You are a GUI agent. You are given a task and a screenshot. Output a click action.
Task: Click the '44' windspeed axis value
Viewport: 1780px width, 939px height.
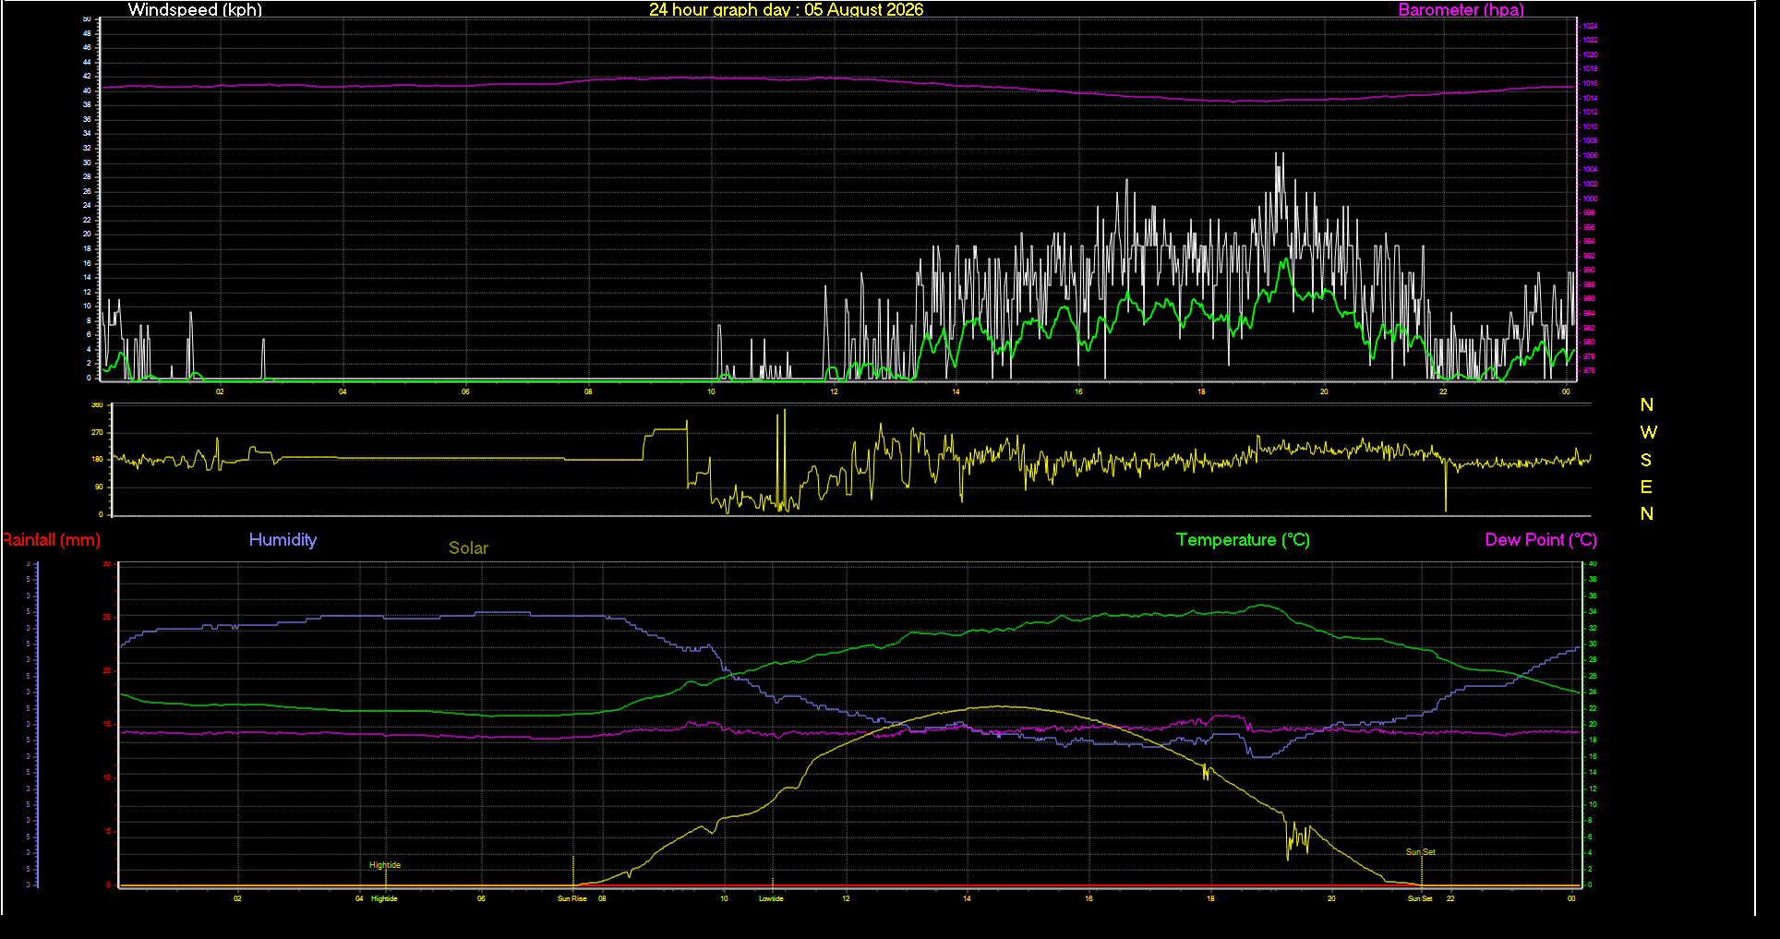click(x=87, y=62)
